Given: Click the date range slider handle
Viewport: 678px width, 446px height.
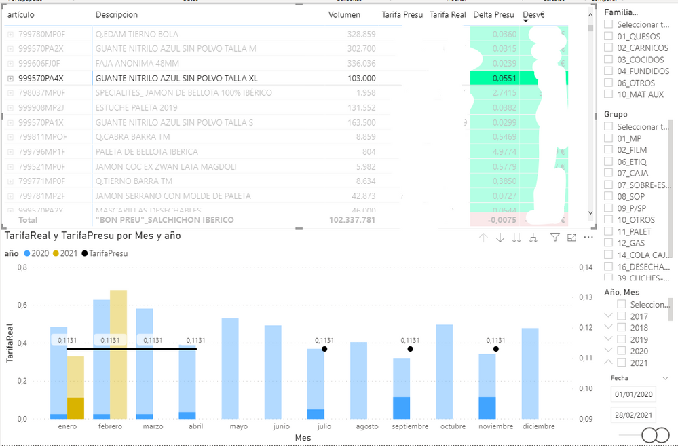Looking at the screenshot, I should pyautogui.click(x=656, y=434).
